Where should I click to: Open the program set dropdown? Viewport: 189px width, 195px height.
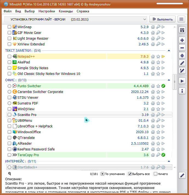point(76,19)
